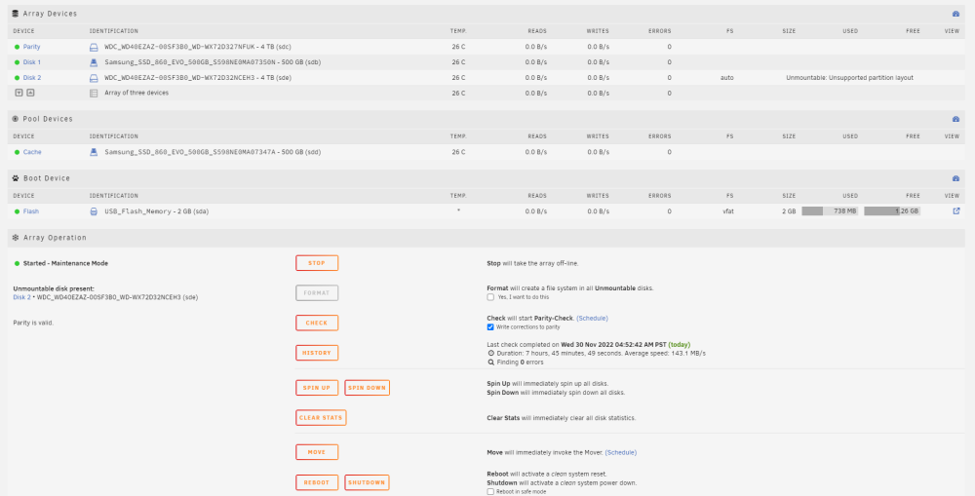Open the parity check Schedule link
This screenshot has width=975, height=496.
pyautogui.click(x=592, y=319)
